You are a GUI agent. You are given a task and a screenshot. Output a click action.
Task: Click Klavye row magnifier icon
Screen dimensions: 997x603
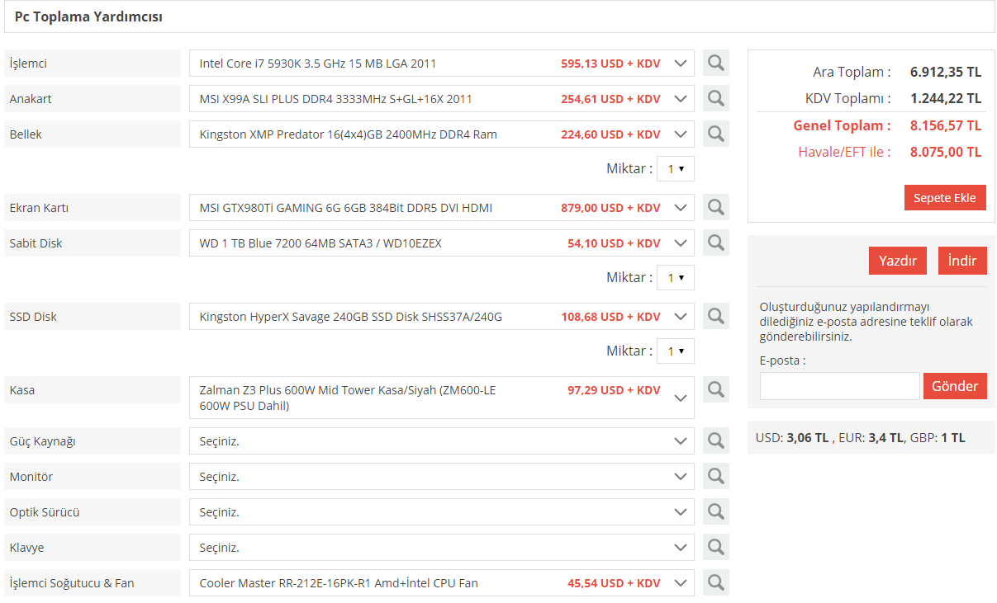click(716, 547)
